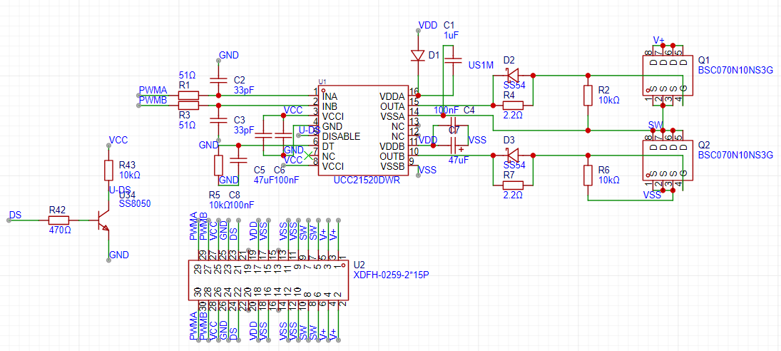Click the R6 designator label
The height and width of the screenshot is (351, 781).
pos(603,169)
